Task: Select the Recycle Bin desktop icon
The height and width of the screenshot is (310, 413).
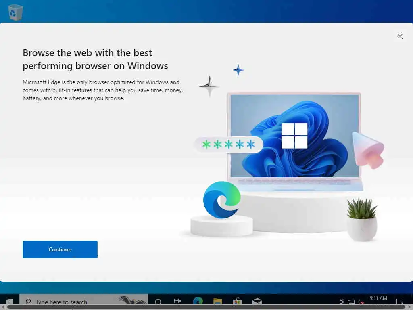Action: pos(16,12)
